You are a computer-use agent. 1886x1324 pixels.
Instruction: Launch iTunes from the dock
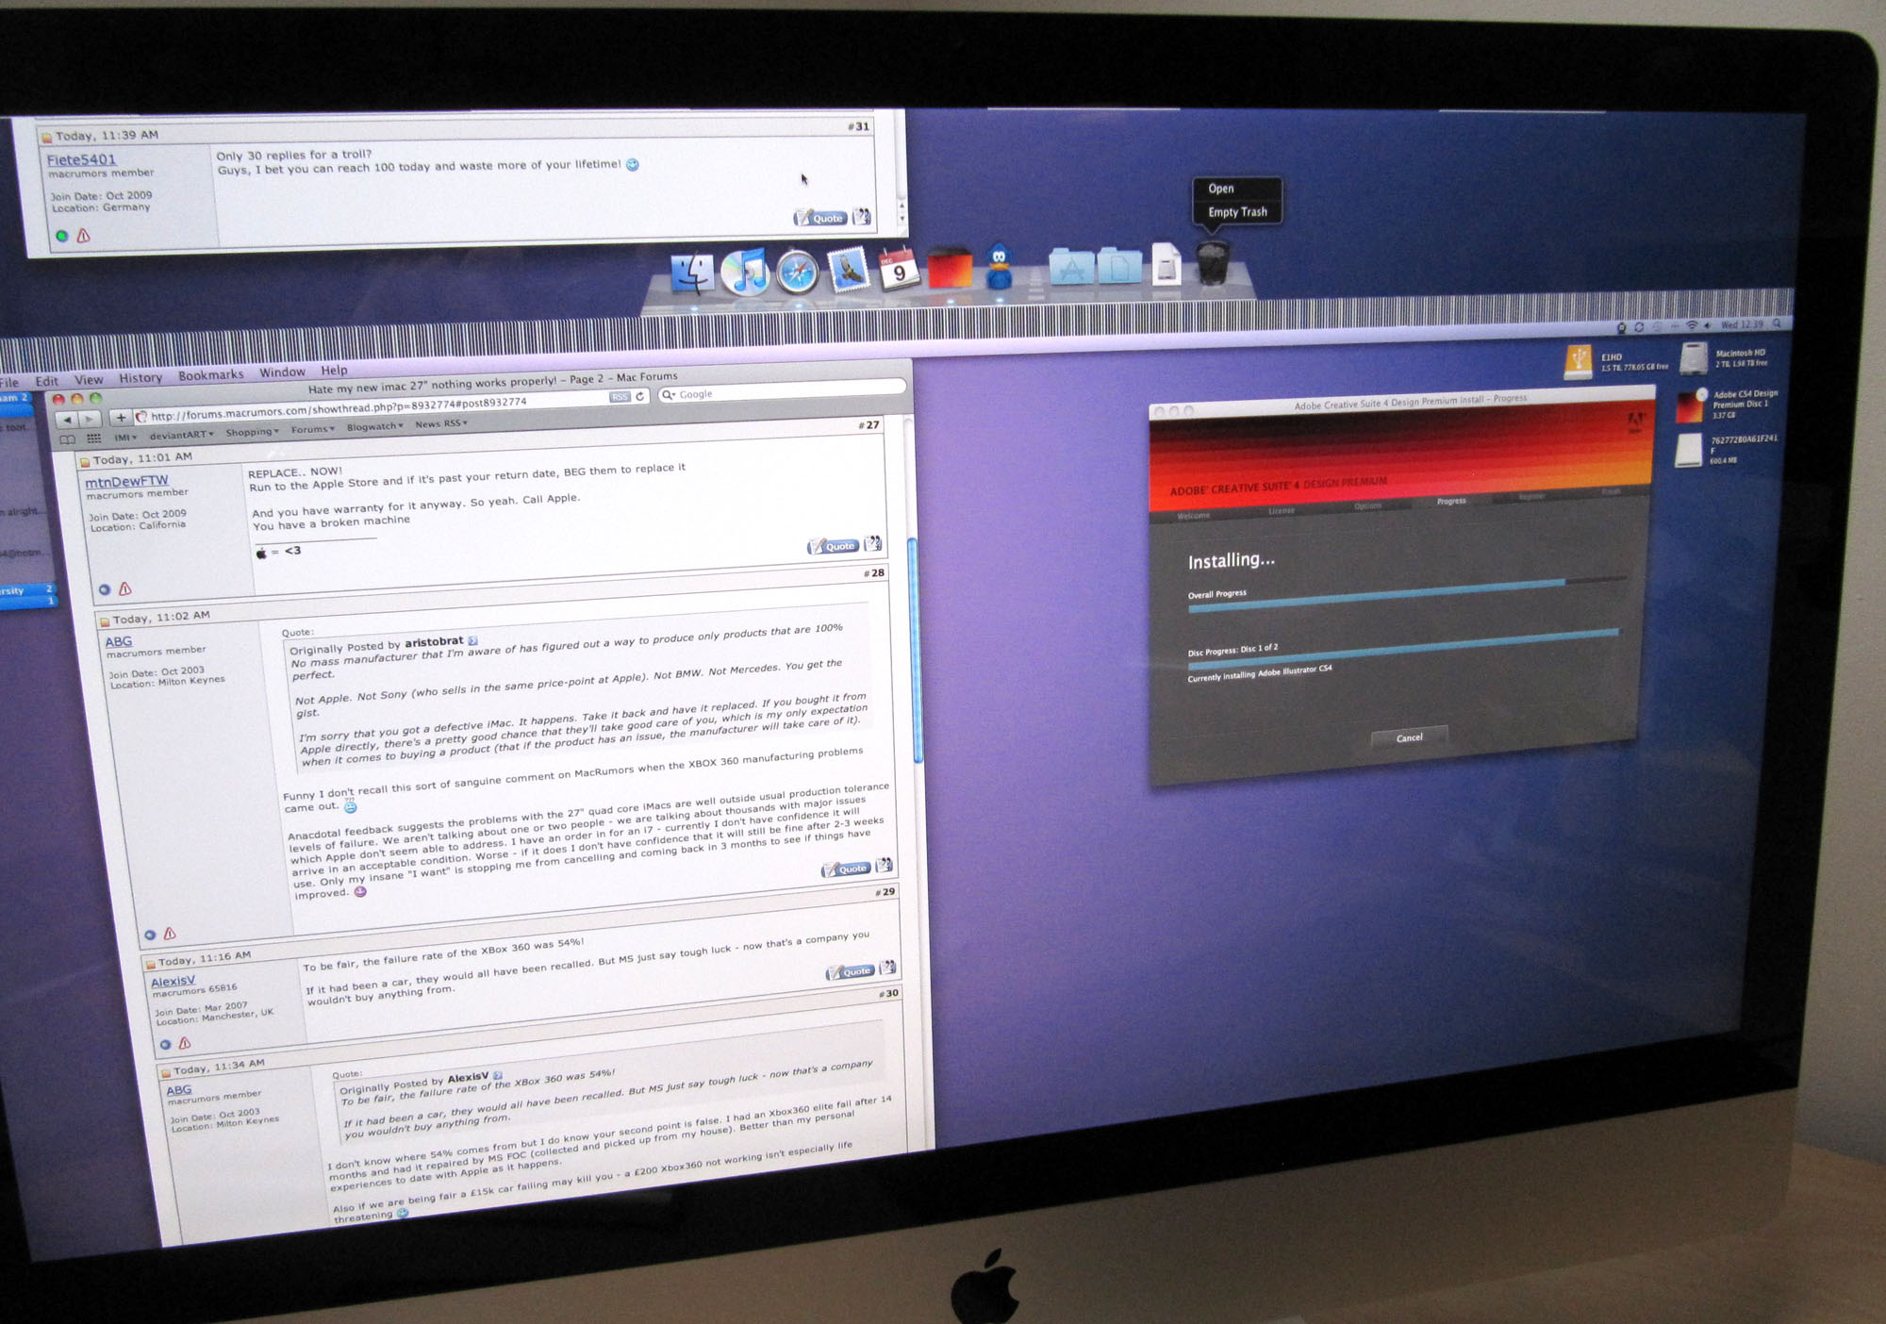pyautogui.click(x=745, y=273)
